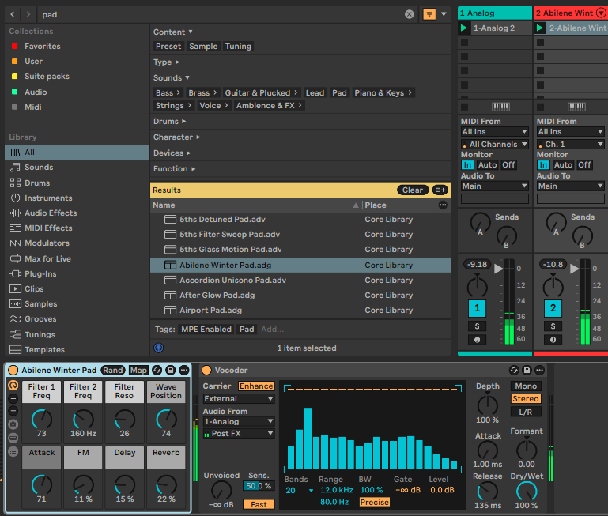
Task: Adjust track 1 Send A knob
Action: [x=480, y=223]
